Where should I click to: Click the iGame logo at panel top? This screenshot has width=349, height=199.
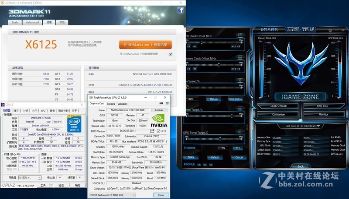[x=269, y=30]
